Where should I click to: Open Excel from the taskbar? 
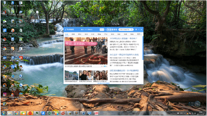pyautogui.click(x=50, y=113)
